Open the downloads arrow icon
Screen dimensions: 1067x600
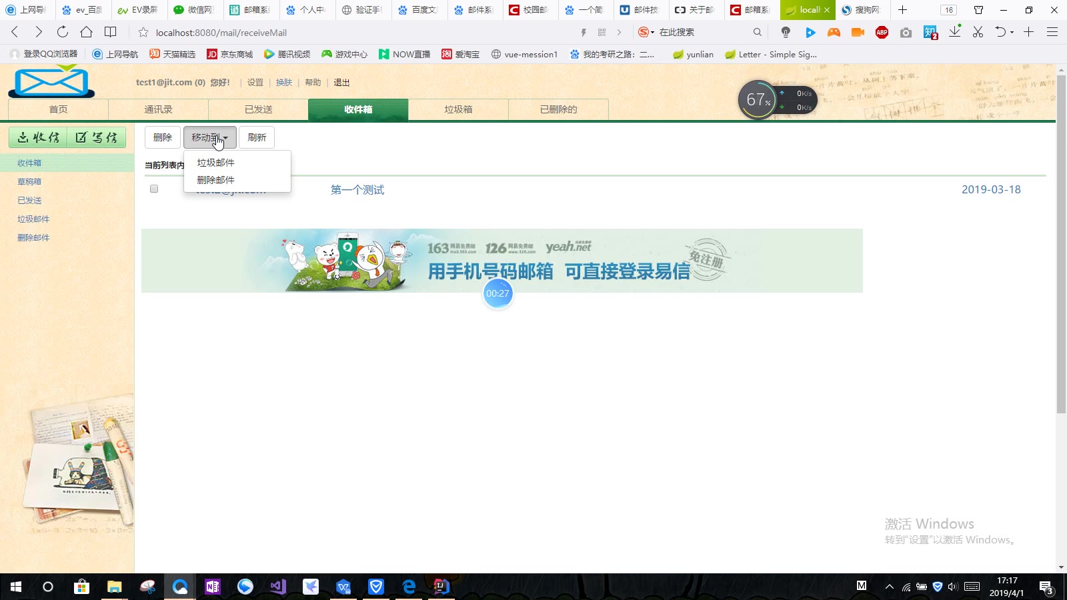[x=954, y=31]
